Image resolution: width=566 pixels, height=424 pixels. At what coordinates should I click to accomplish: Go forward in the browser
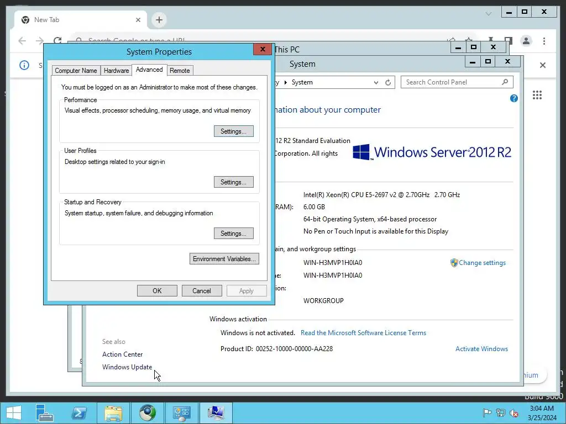[x=40, y=41]
